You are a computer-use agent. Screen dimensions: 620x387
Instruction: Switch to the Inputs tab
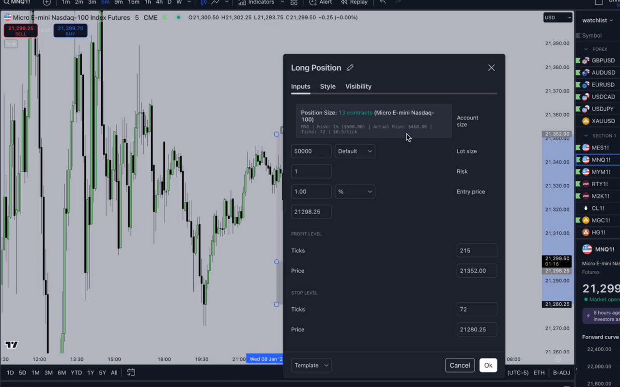pyautogui.click(x=300, y=87)
